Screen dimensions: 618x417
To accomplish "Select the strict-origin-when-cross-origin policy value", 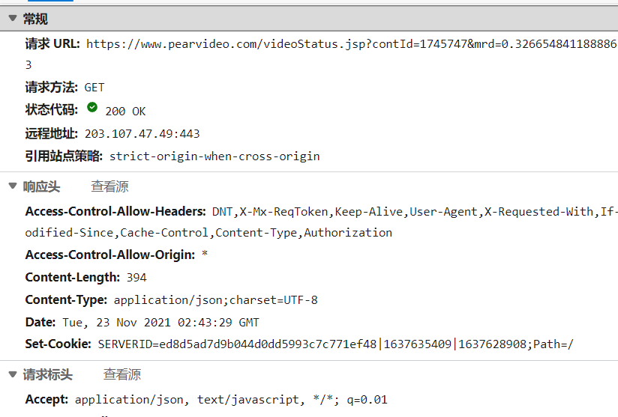I will (x=214, y=156).
